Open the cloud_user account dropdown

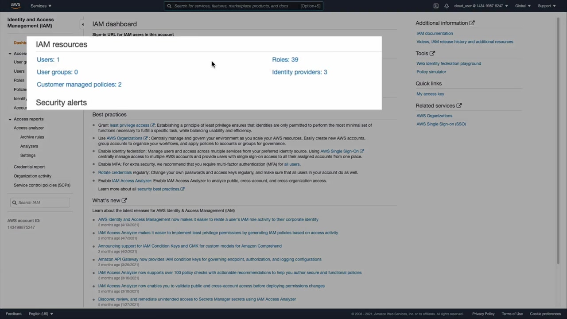pyautogui.click(x=481, y=6)
